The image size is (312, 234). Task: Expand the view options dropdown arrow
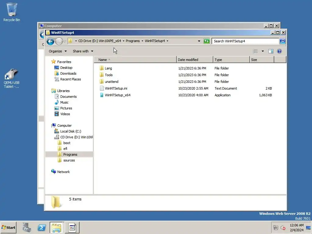pos(263,51)
